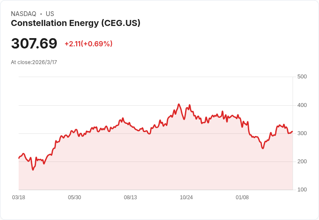Click the At close 2026/3/17 timestamp

[x=34, y=62]
